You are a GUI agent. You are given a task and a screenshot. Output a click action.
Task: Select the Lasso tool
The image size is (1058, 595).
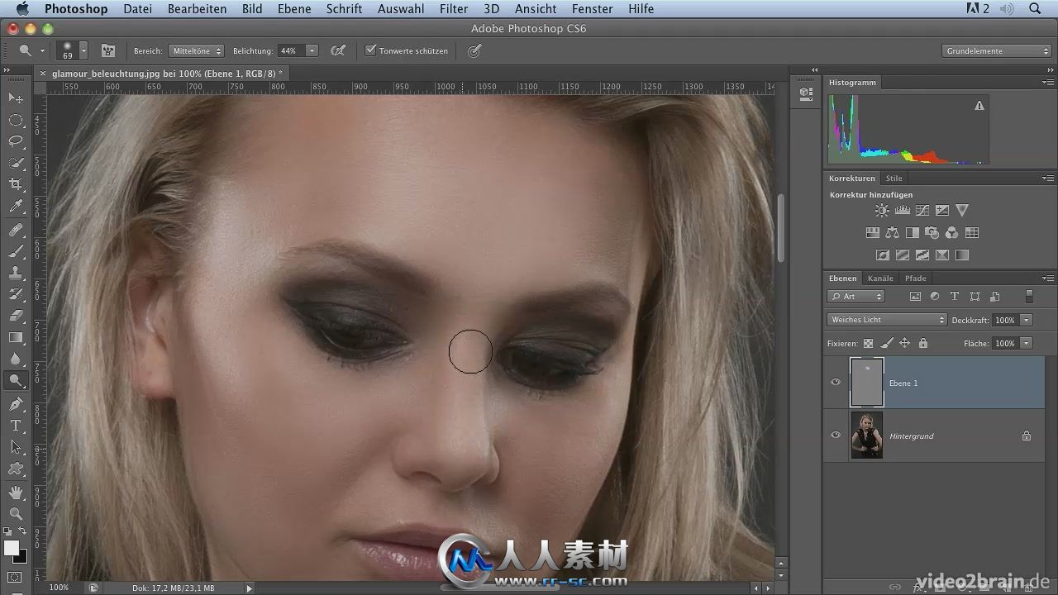tap(16, 141)
